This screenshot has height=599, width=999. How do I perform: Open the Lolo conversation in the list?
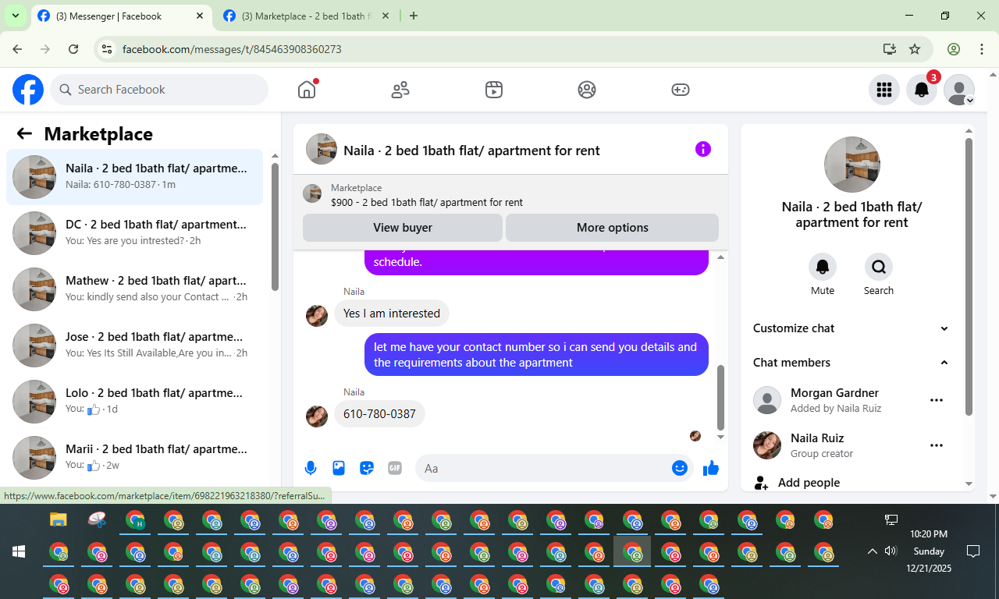click(135, 402)
